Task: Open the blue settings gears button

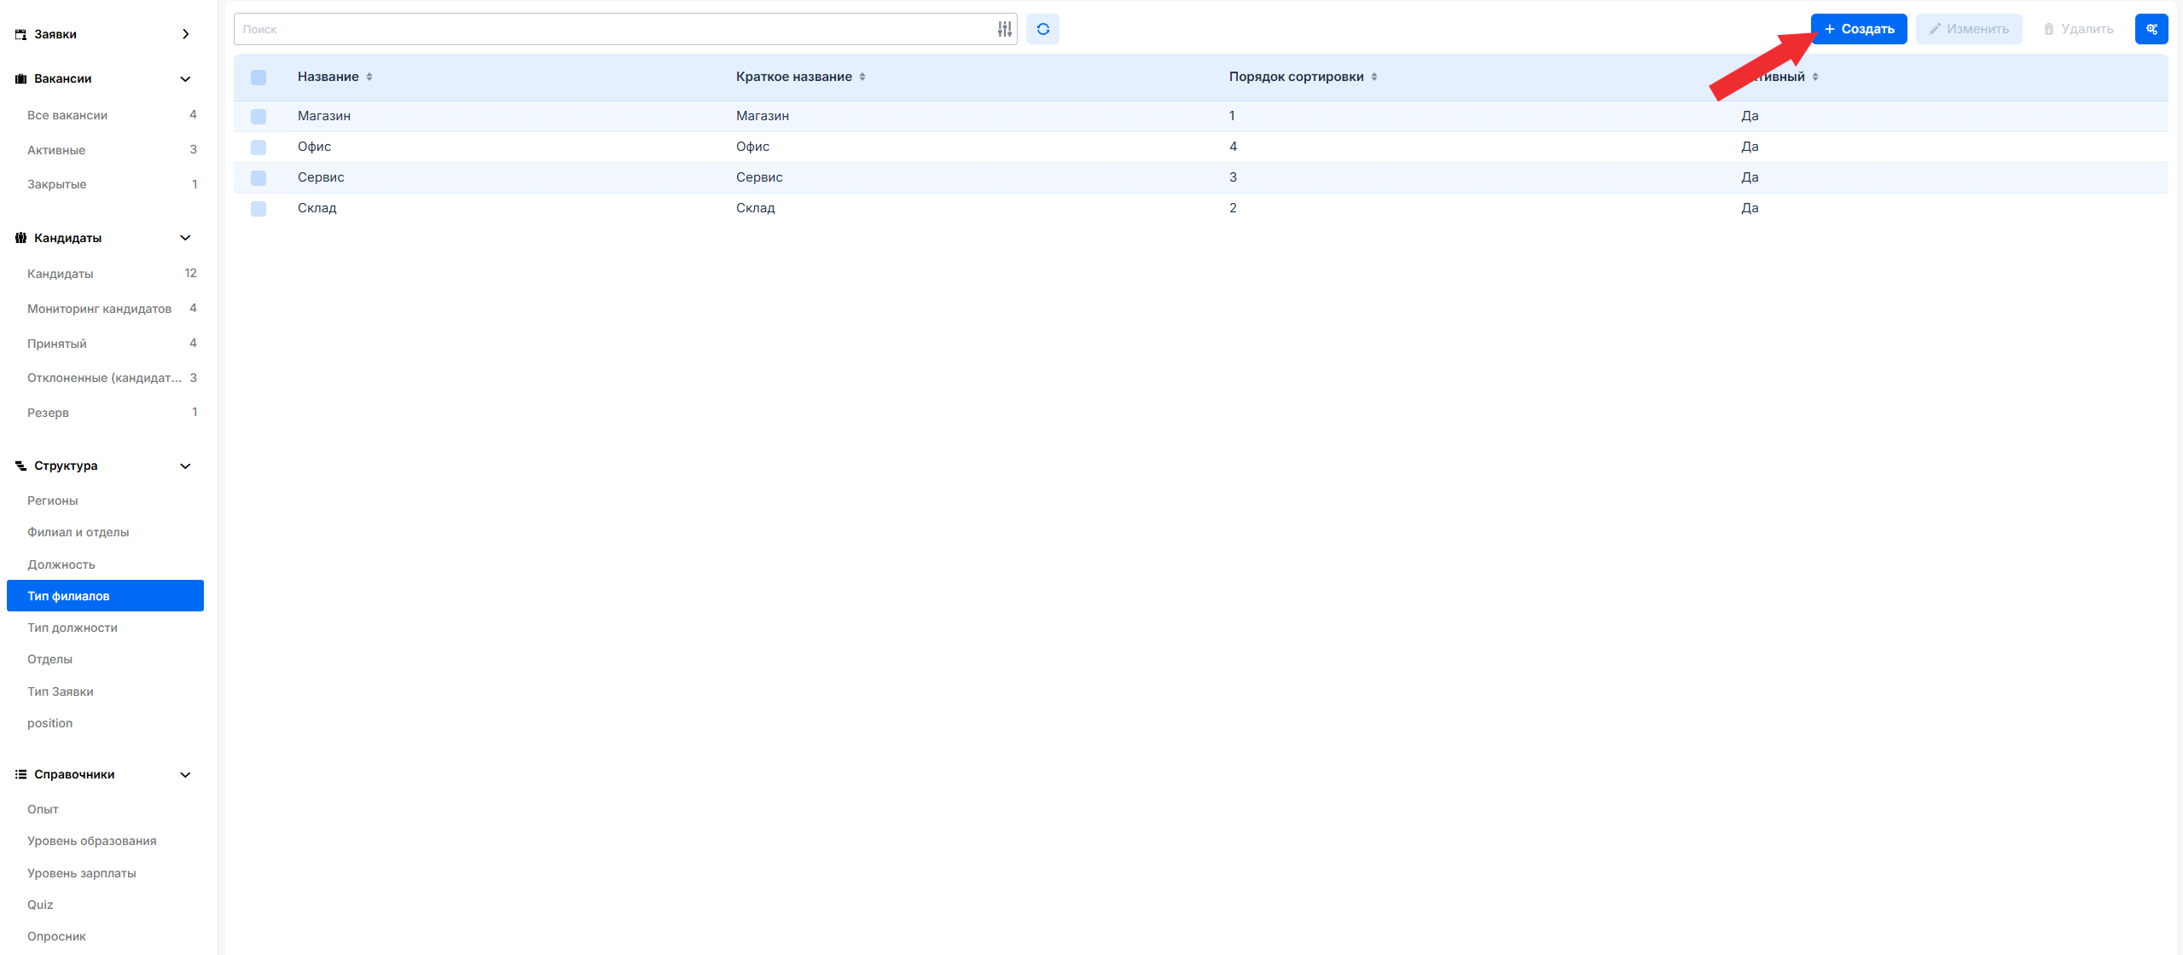Action: click(2151, 29)
